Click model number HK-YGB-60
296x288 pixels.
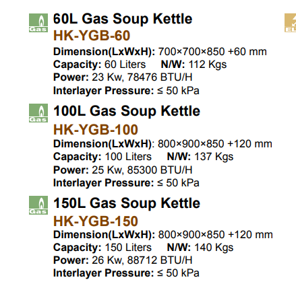92,36
